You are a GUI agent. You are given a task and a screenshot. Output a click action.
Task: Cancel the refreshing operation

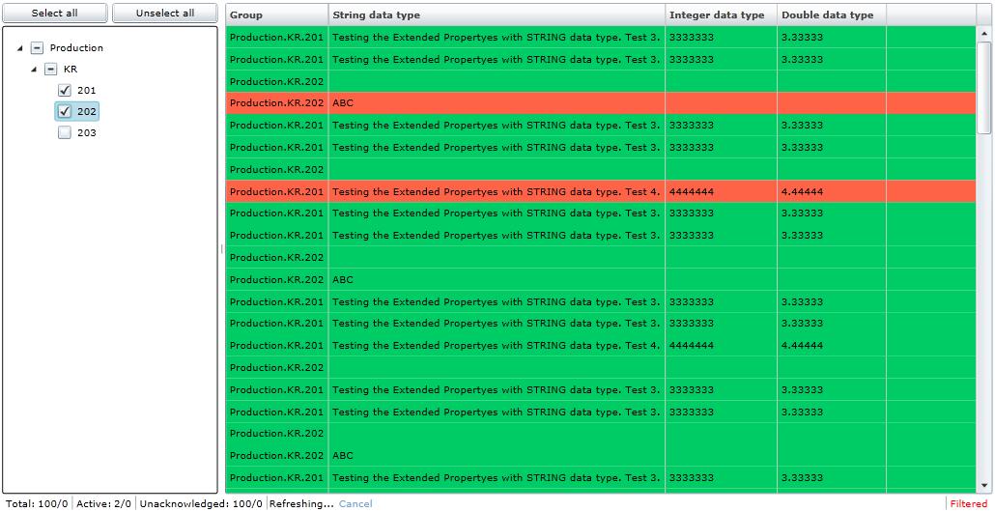click(355, 504)
